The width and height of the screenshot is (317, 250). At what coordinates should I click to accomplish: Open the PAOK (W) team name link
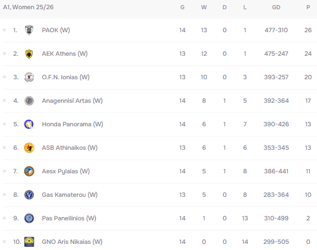tap(56, 30)
